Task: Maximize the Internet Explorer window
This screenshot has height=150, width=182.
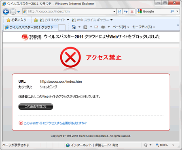Action: click(x=165, y=3)
